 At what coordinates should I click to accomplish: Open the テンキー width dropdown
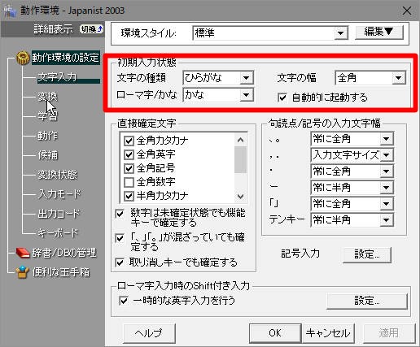387,220
